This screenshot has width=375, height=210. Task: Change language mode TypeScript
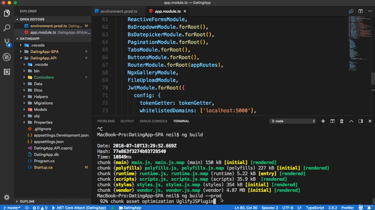point(315,208)
